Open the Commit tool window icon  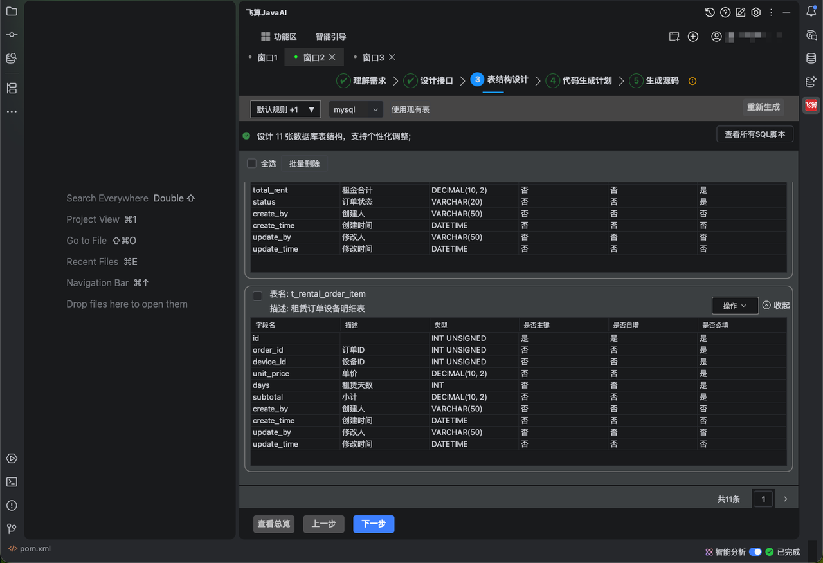coord(12,35)
